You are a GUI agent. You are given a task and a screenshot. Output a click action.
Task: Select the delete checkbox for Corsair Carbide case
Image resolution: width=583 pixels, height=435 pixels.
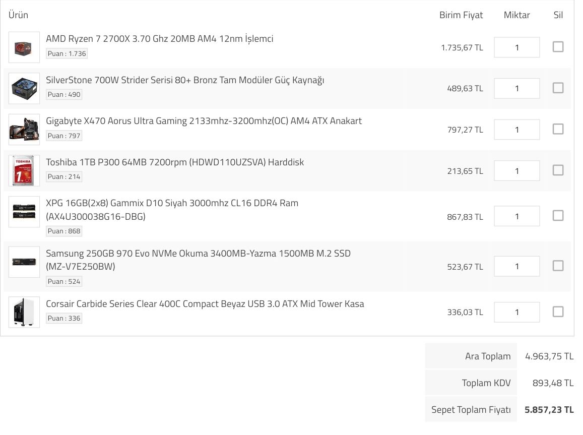558,312
